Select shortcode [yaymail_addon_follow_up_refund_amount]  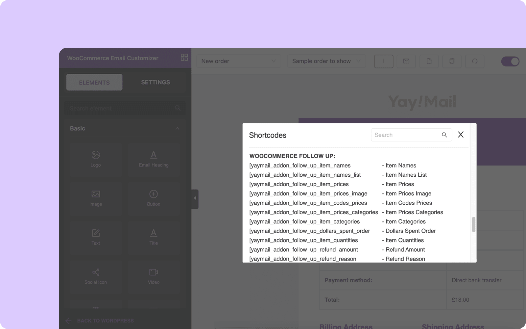tap(303, 250)
